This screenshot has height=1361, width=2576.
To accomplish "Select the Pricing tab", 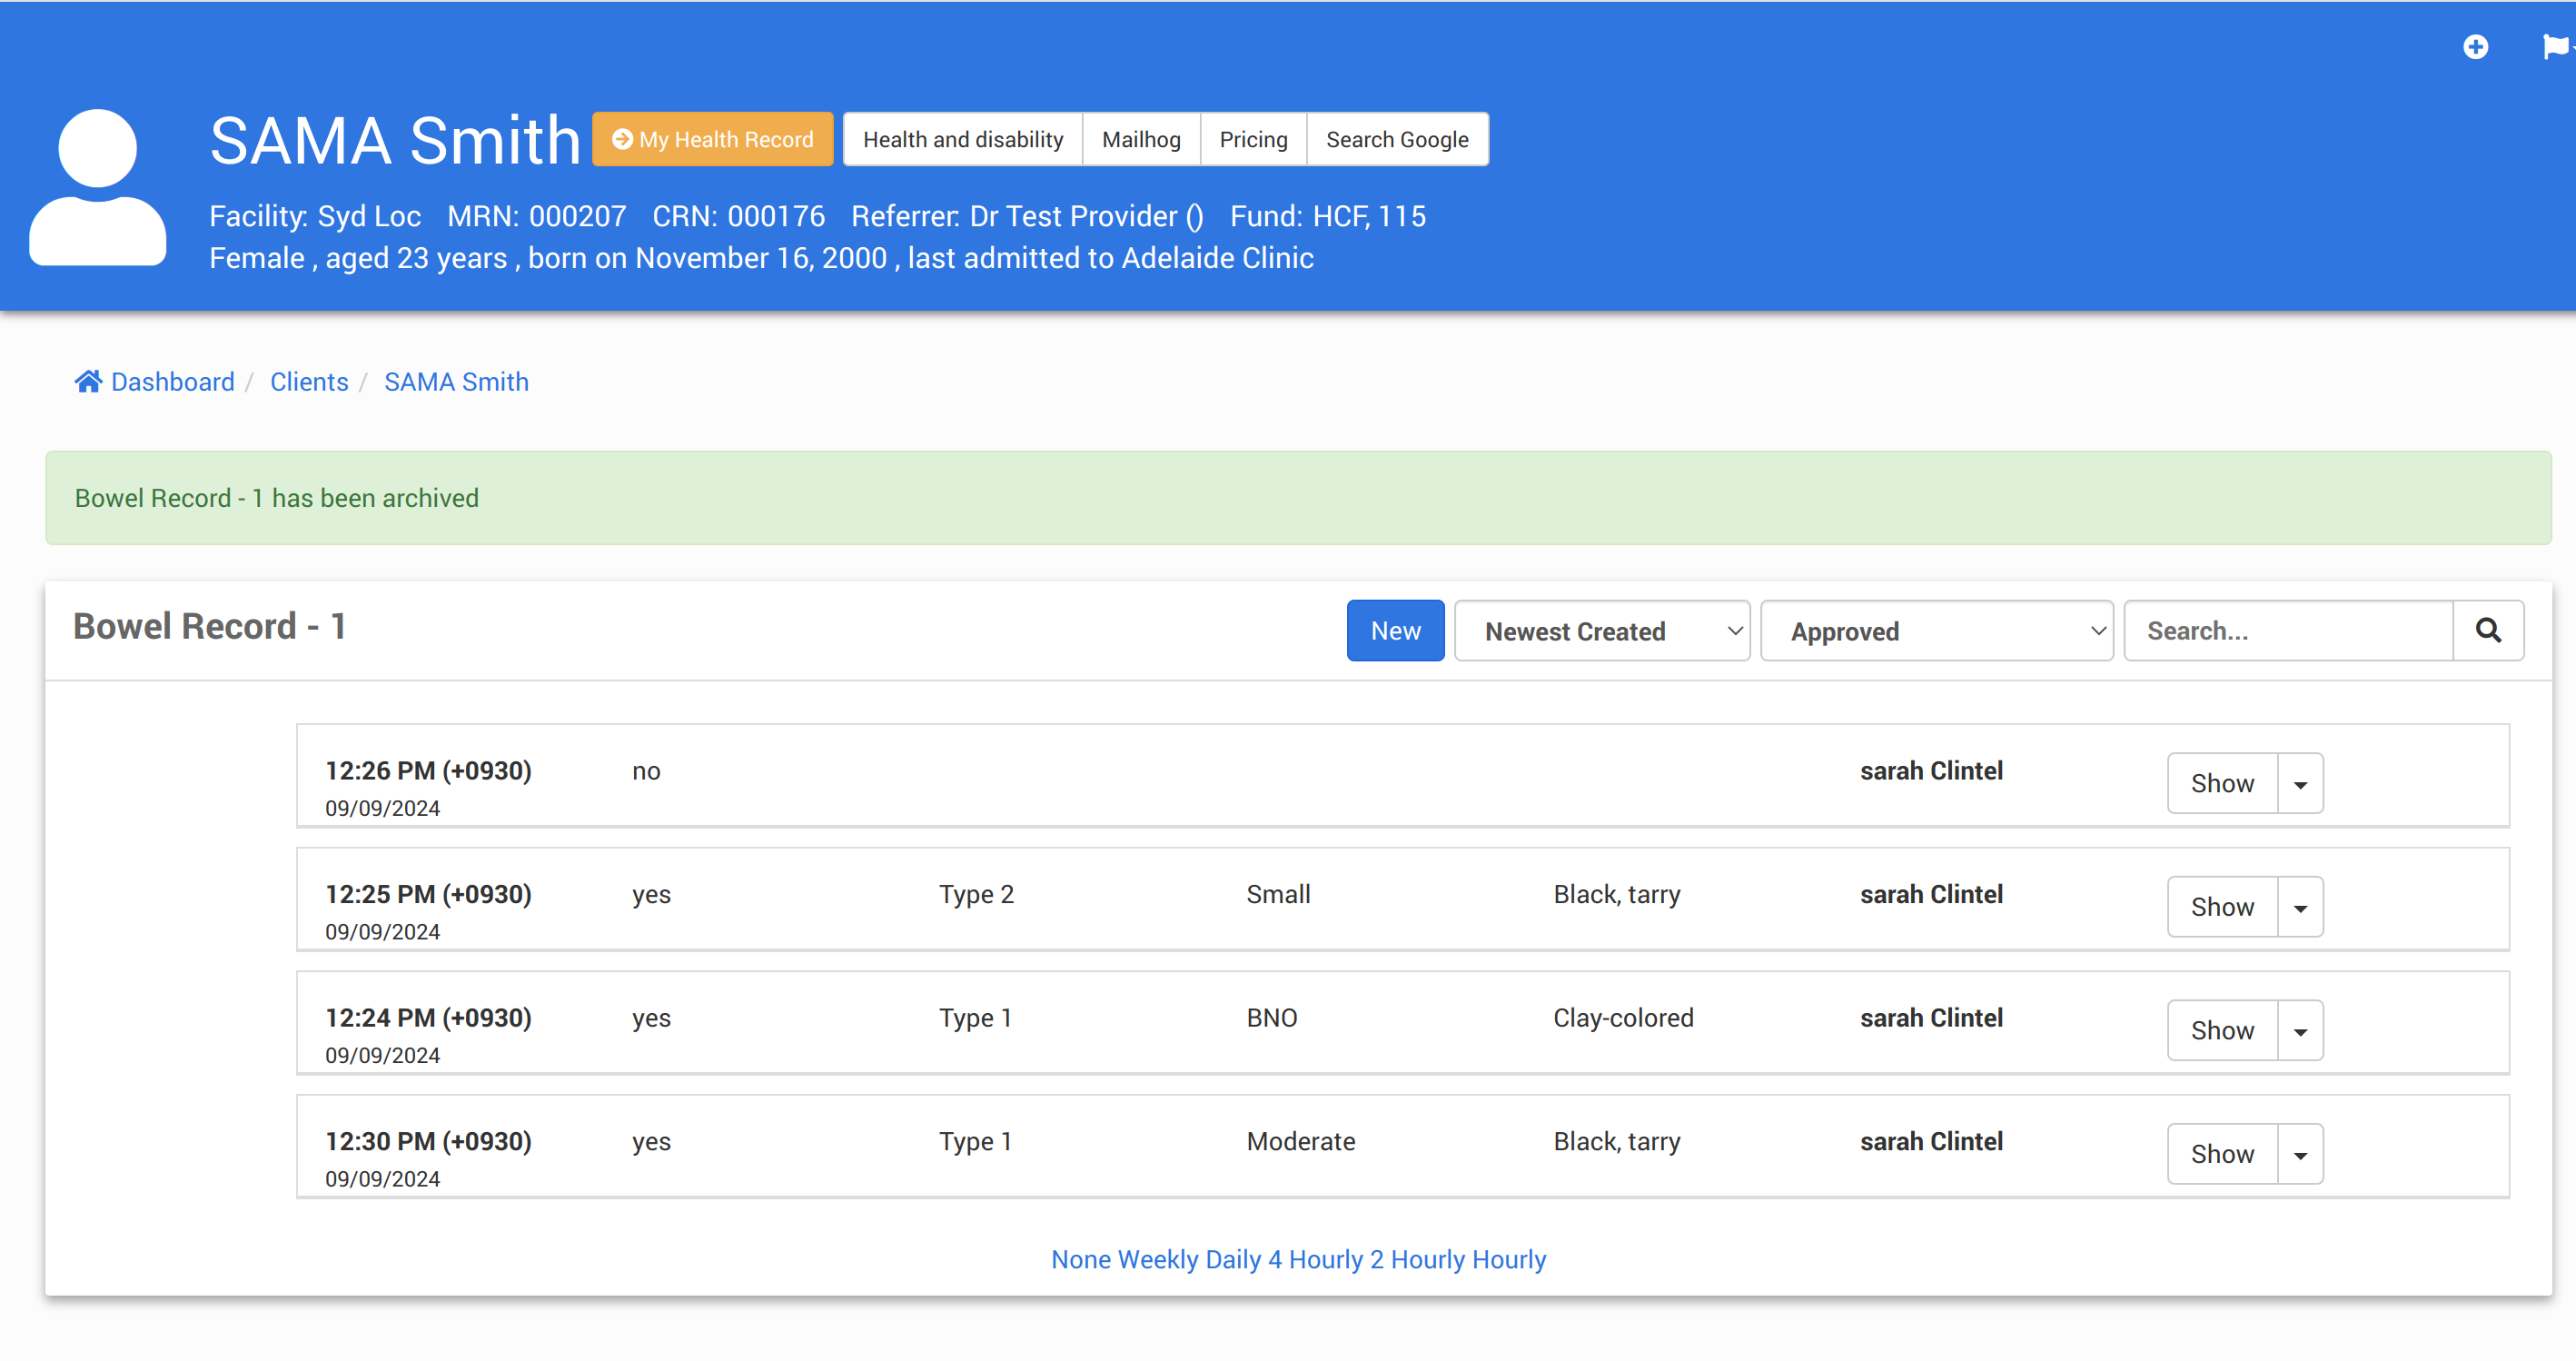I will click(x=1253, y=139).
